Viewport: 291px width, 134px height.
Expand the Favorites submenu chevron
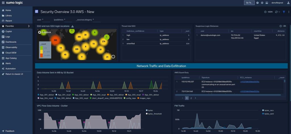[x=29, y=26]
